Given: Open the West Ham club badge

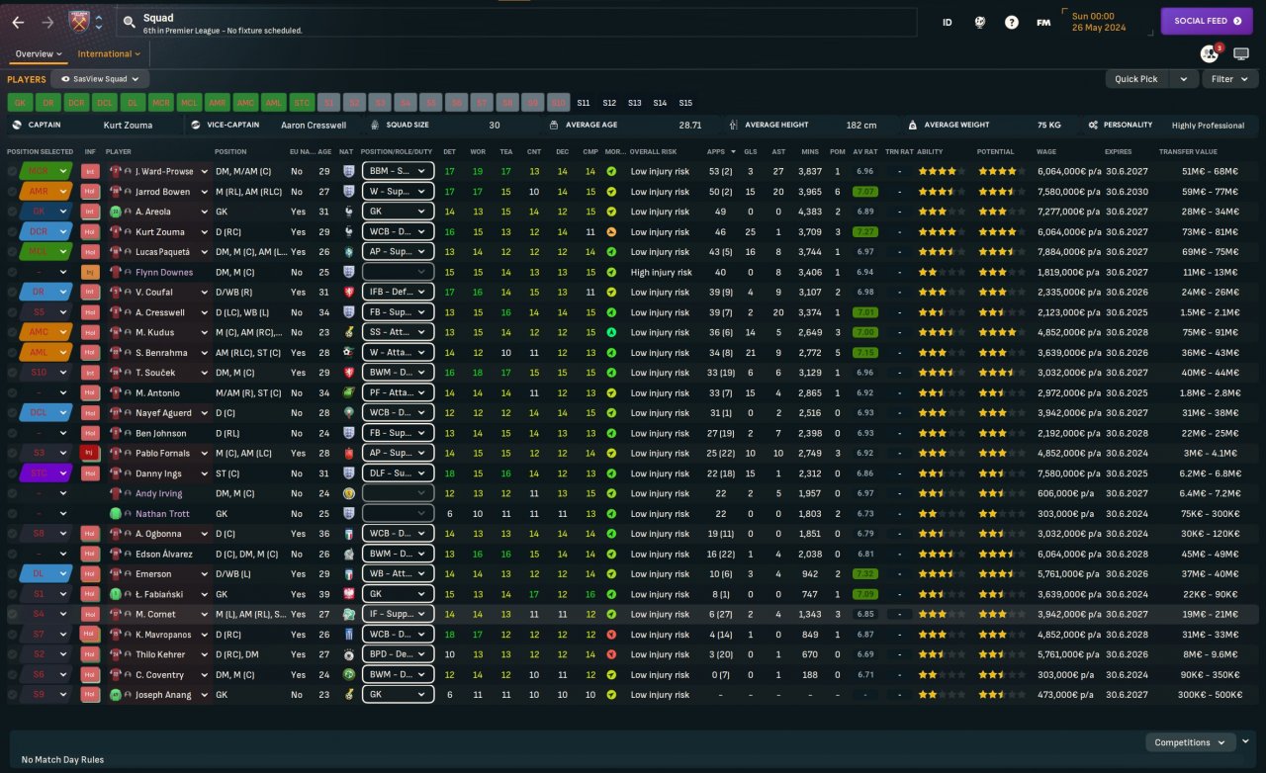Looking at the screenshot, I should click(x=79, y=22).
